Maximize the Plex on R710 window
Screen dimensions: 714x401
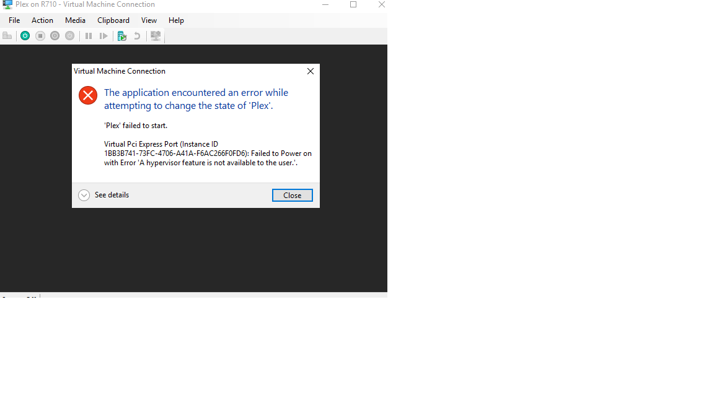353,4
